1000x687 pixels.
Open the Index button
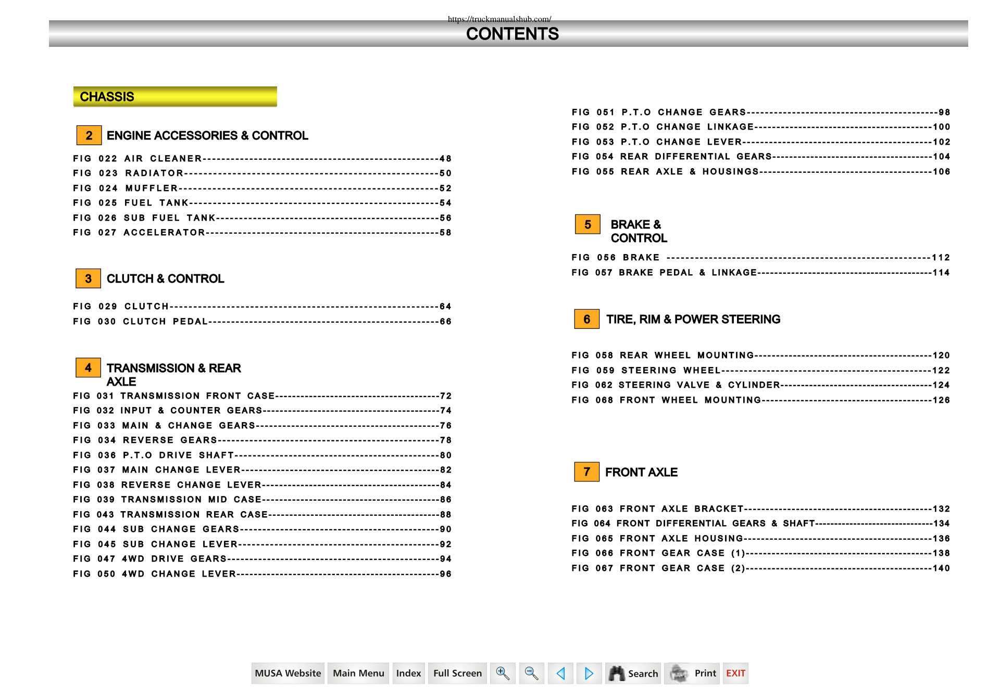pos(408,673)
